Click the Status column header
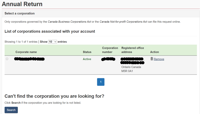The width and height of the screenshot is (200, 114). pos(87,52)
